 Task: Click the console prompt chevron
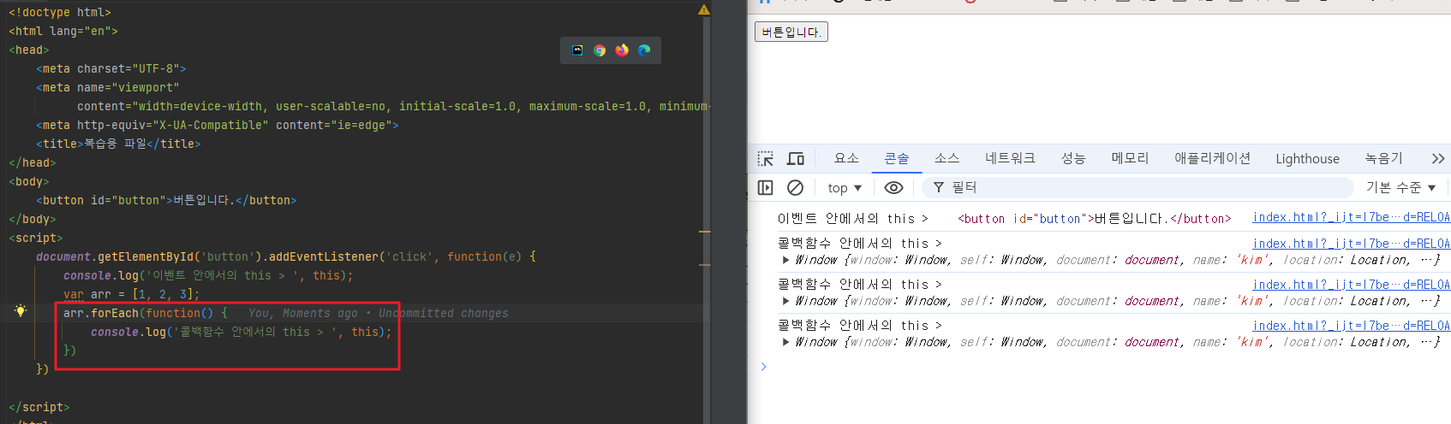pyautogui.click(x=764, y=367)
